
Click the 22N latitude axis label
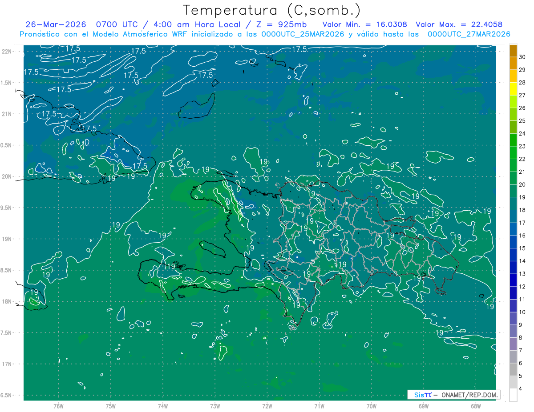tap(7, 52)
